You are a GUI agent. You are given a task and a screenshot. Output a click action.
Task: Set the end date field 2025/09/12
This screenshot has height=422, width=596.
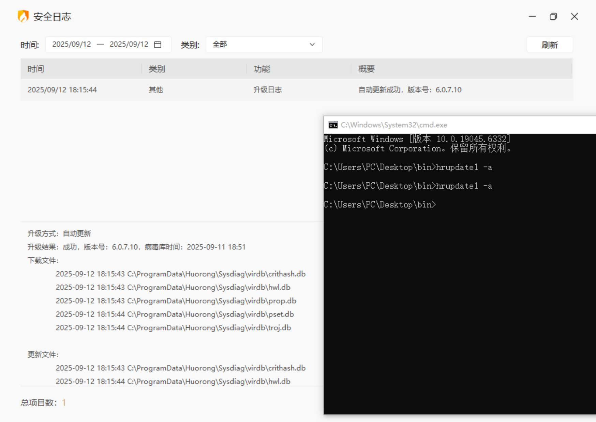pos(129,44)
